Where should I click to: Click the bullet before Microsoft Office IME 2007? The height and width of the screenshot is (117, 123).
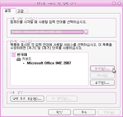[24, 63]
